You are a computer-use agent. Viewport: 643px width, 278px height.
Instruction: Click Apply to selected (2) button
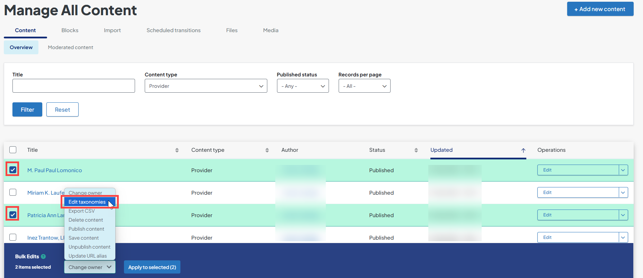[152, 267]
